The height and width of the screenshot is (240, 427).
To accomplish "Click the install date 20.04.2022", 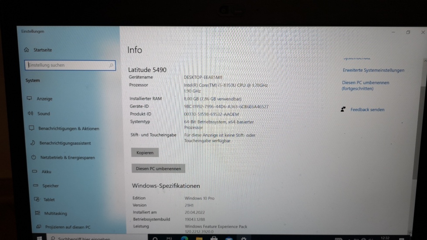I will point(195,212).
